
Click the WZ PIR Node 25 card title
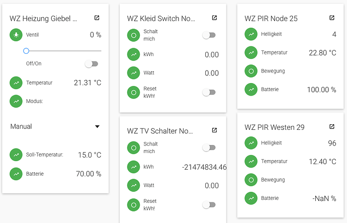tap(271, 19)
